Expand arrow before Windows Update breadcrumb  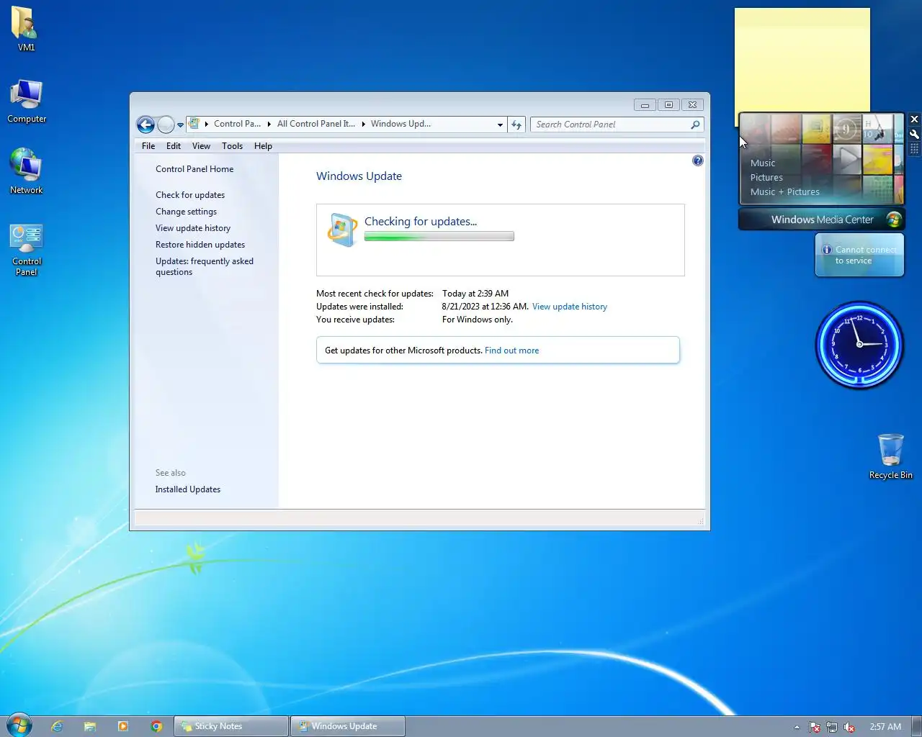coord(363,125)
